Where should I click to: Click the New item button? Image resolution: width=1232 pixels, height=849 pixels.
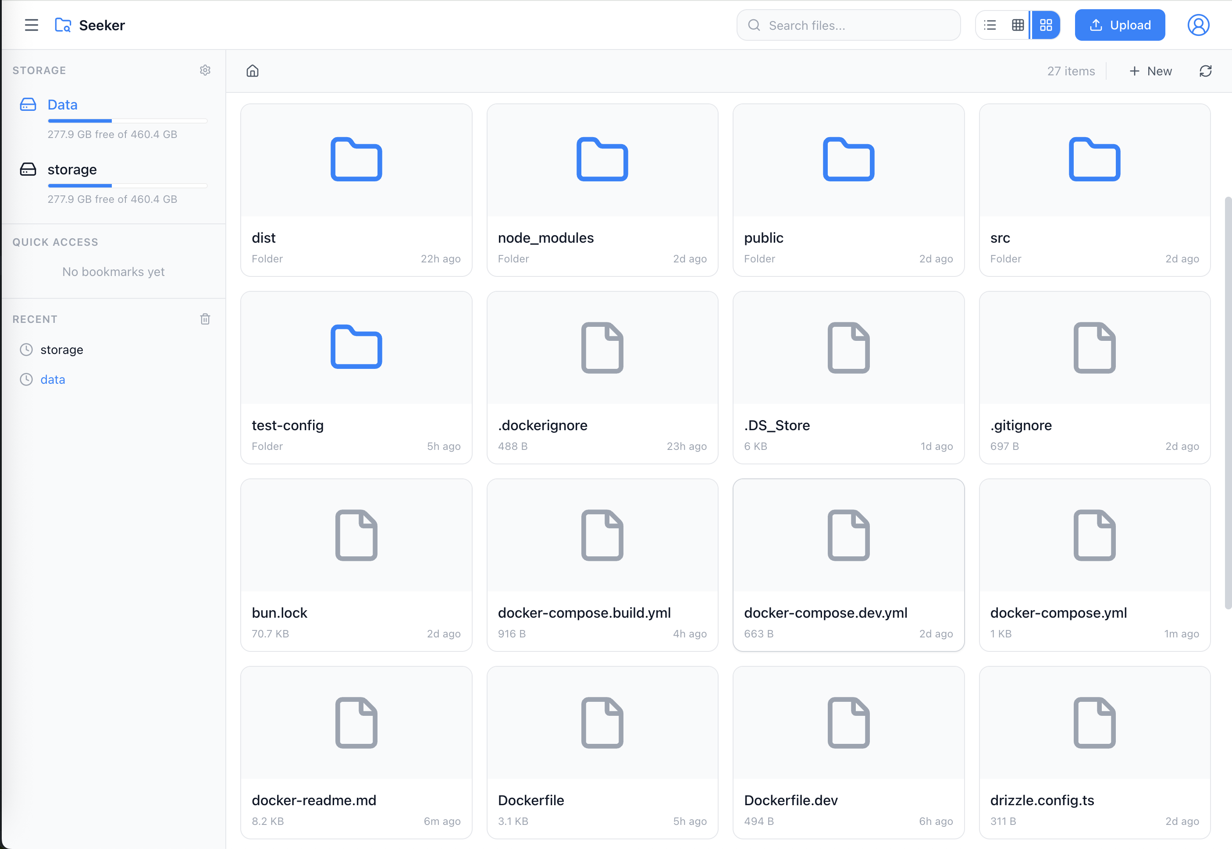tap(1150, 71)
